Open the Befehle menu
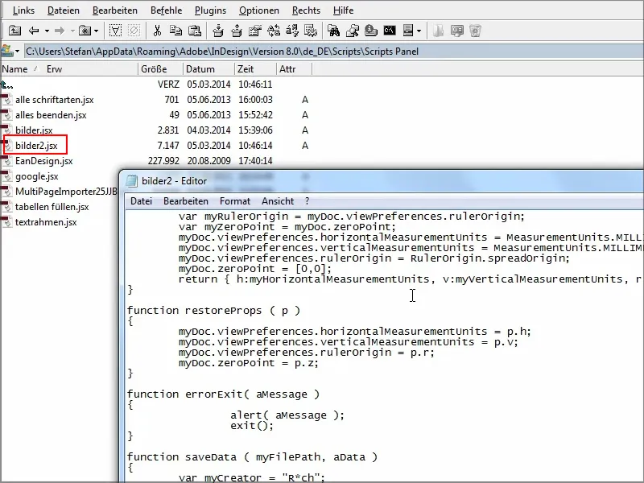The height and width of the screenshot is (483, 644). [167, 10]
